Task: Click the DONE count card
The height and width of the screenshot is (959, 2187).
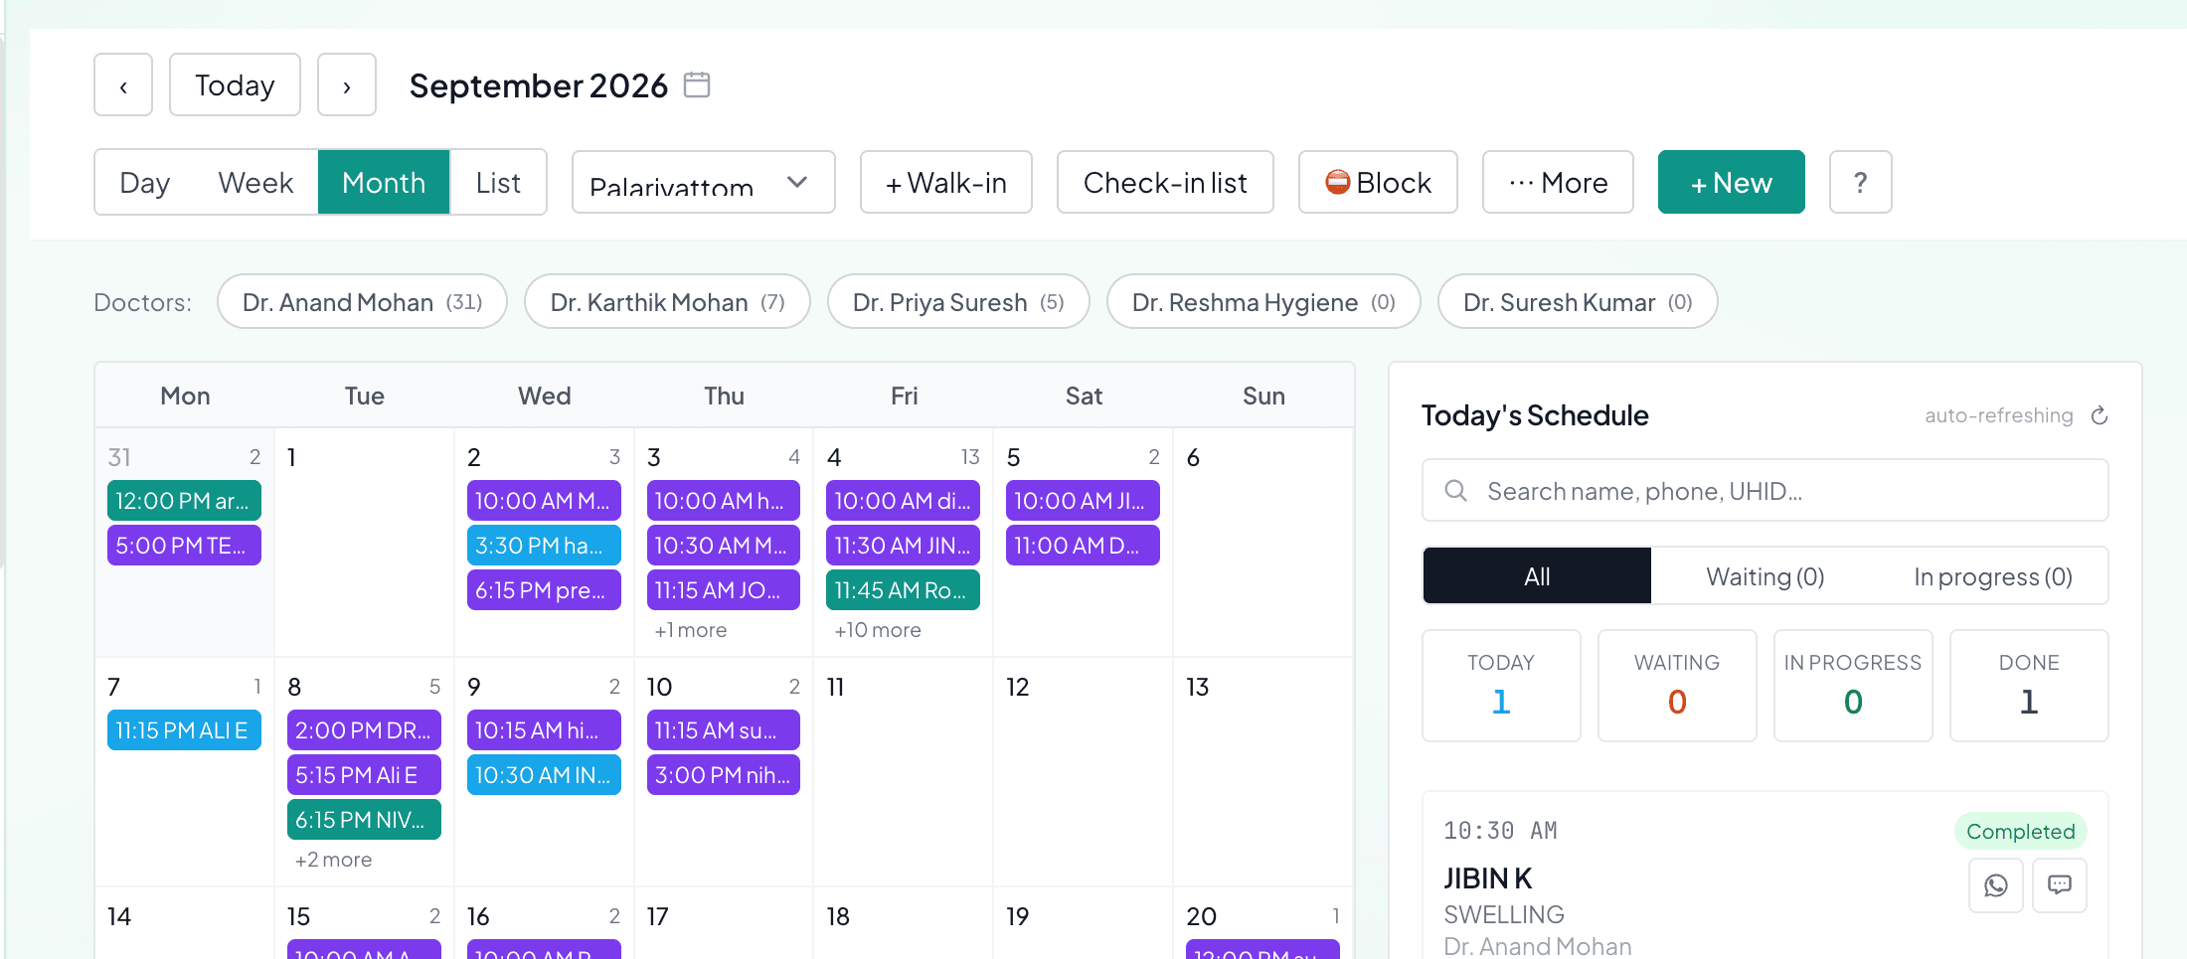Action: [x=2029, y=686]
